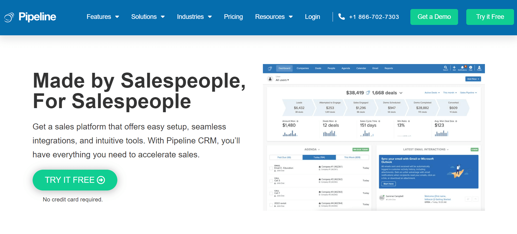This screenshot has width=517, height=234.
Task: Open the Profile icon in dashboard
Action: (479, 68)
